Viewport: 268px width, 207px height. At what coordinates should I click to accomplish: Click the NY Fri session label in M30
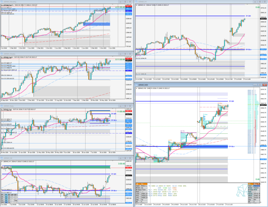tap(183, 131)
